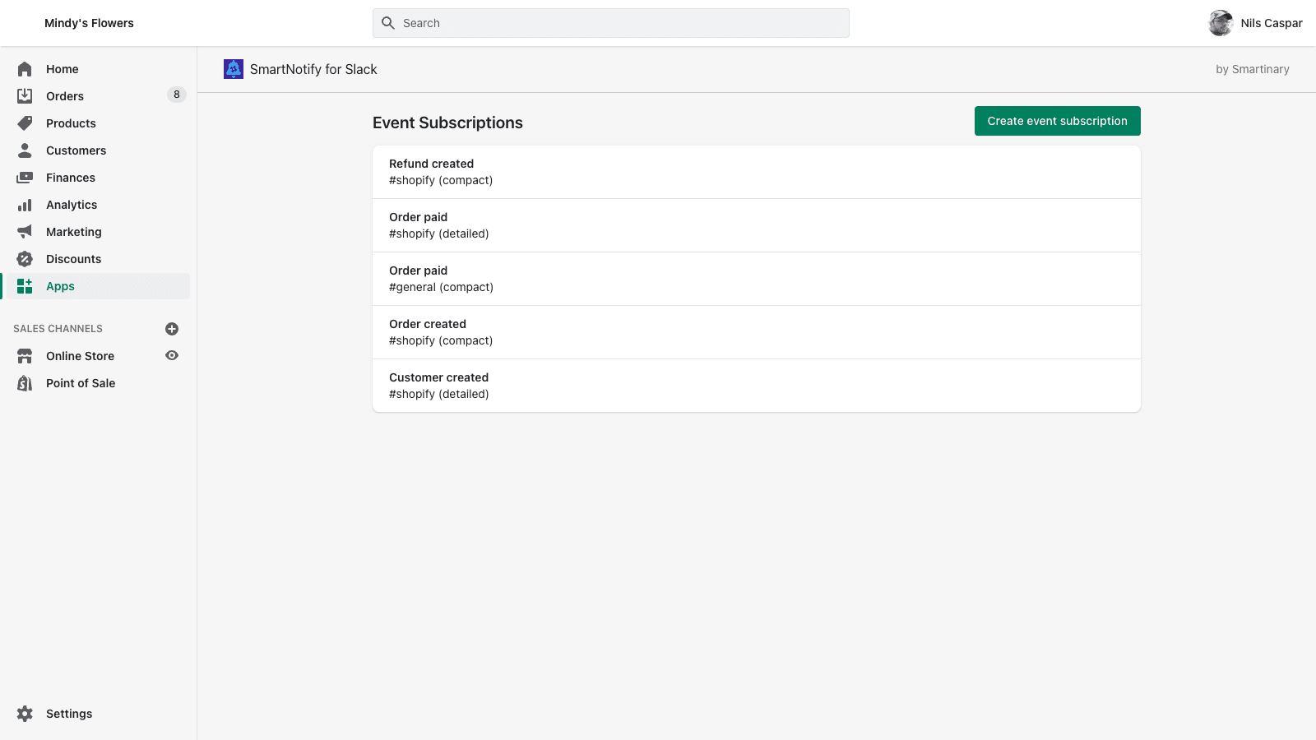This screenshot has height=740, width=1316.
Task: Open the Nils Caspar account avatar
Action: [1221, 23]
